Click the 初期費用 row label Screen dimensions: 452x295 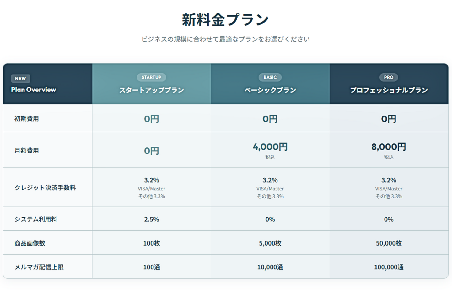point(27,119)
